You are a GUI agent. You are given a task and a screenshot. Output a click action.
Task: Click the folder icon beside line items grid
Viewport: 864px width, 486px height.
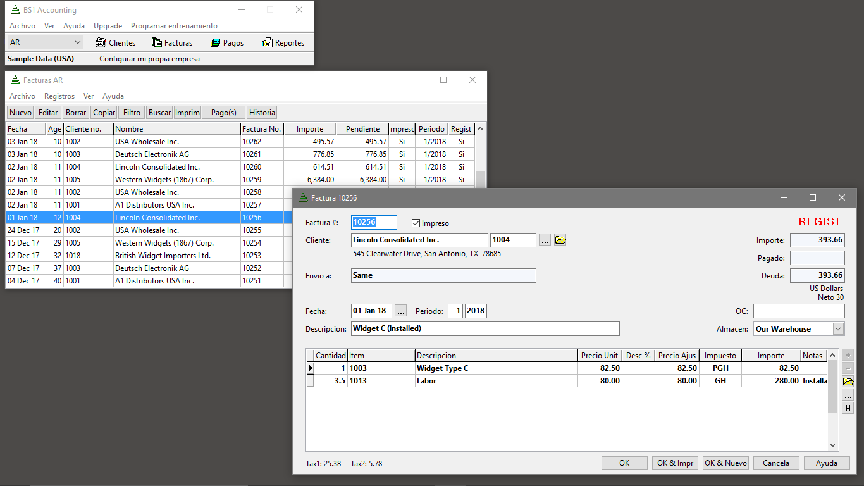point(848,382)
